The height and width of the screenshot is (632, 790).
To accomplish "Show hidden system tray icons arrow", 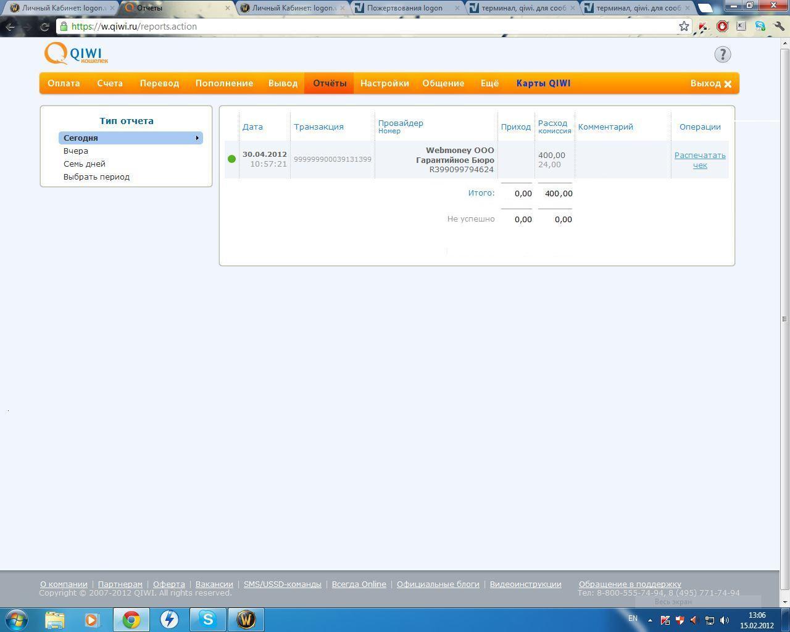I will point(649,620).
